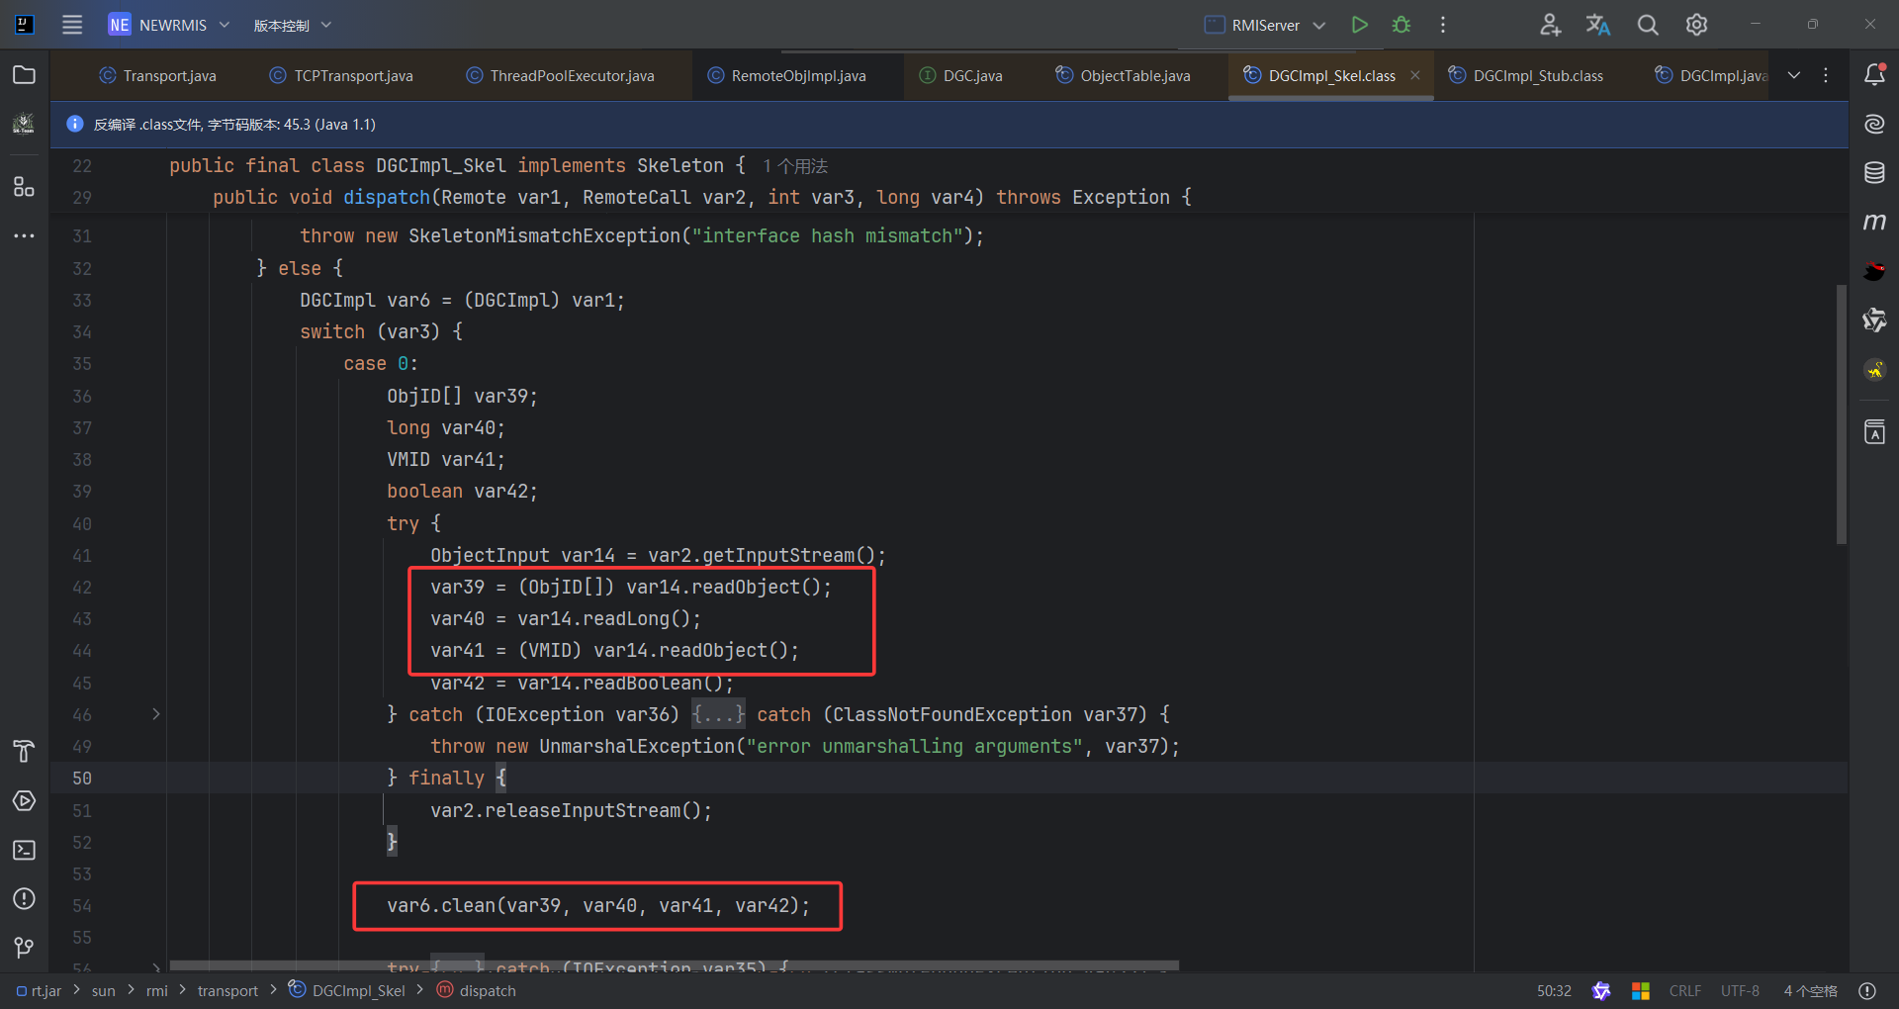The image size is (1899, 1009).
Task: Click the transport breadcrumb
Action: pos(227,990)
